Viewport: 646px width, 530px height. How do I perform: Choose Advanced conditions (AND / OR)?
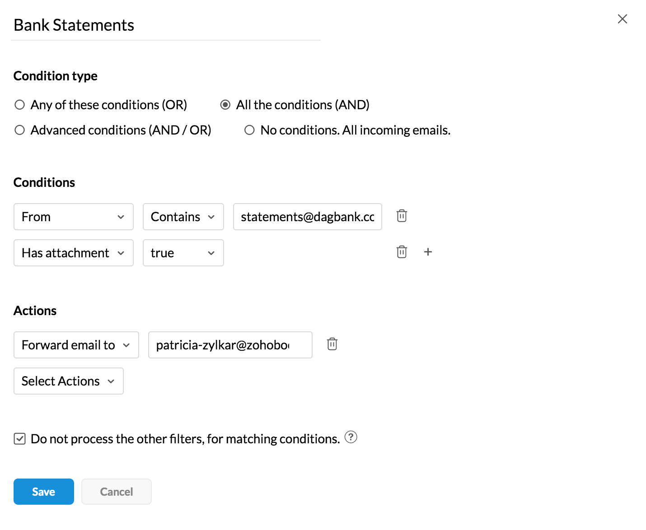(x=20, y=130)
